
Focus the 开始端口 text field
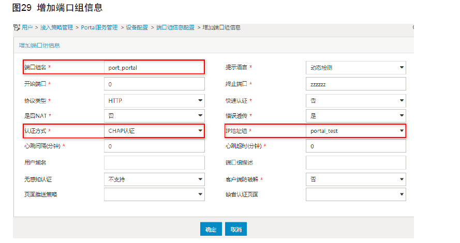154,84
